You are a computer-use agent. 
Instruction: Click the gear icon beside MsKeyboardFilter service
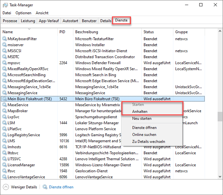[x=4, y=39]
